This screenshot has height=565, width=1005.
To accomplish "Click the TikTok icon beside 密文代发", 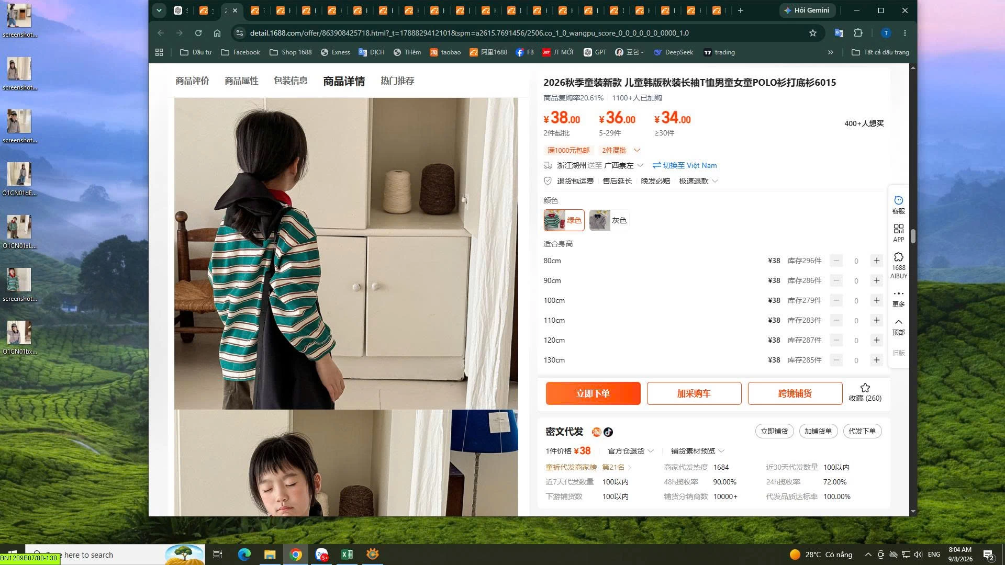I will tap(608, 432).
